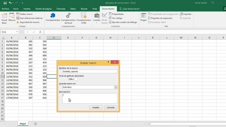Switch to the Inicio tab
Image resolution: width=226 pixels, height=127 pixels.
click(16, 9)
